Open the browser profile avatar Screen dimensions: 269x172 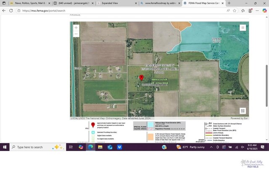(x=250, y=10)
